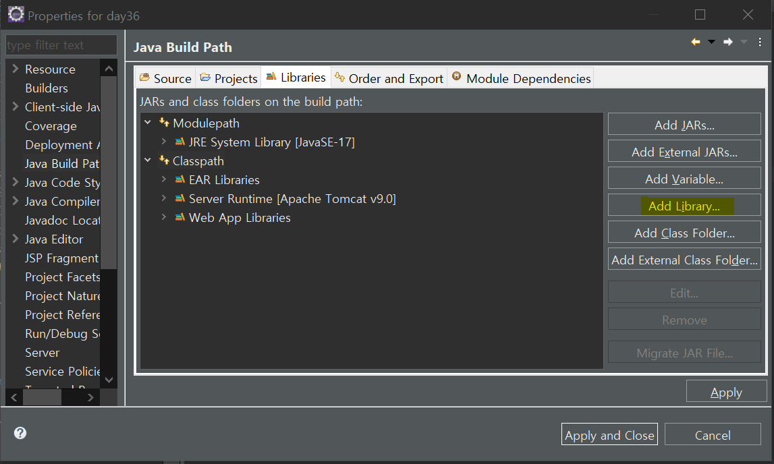The height and width of the screenshot is (464, 774).
Task: Open the view menu three-dots icon
Action: pos(760,42)
